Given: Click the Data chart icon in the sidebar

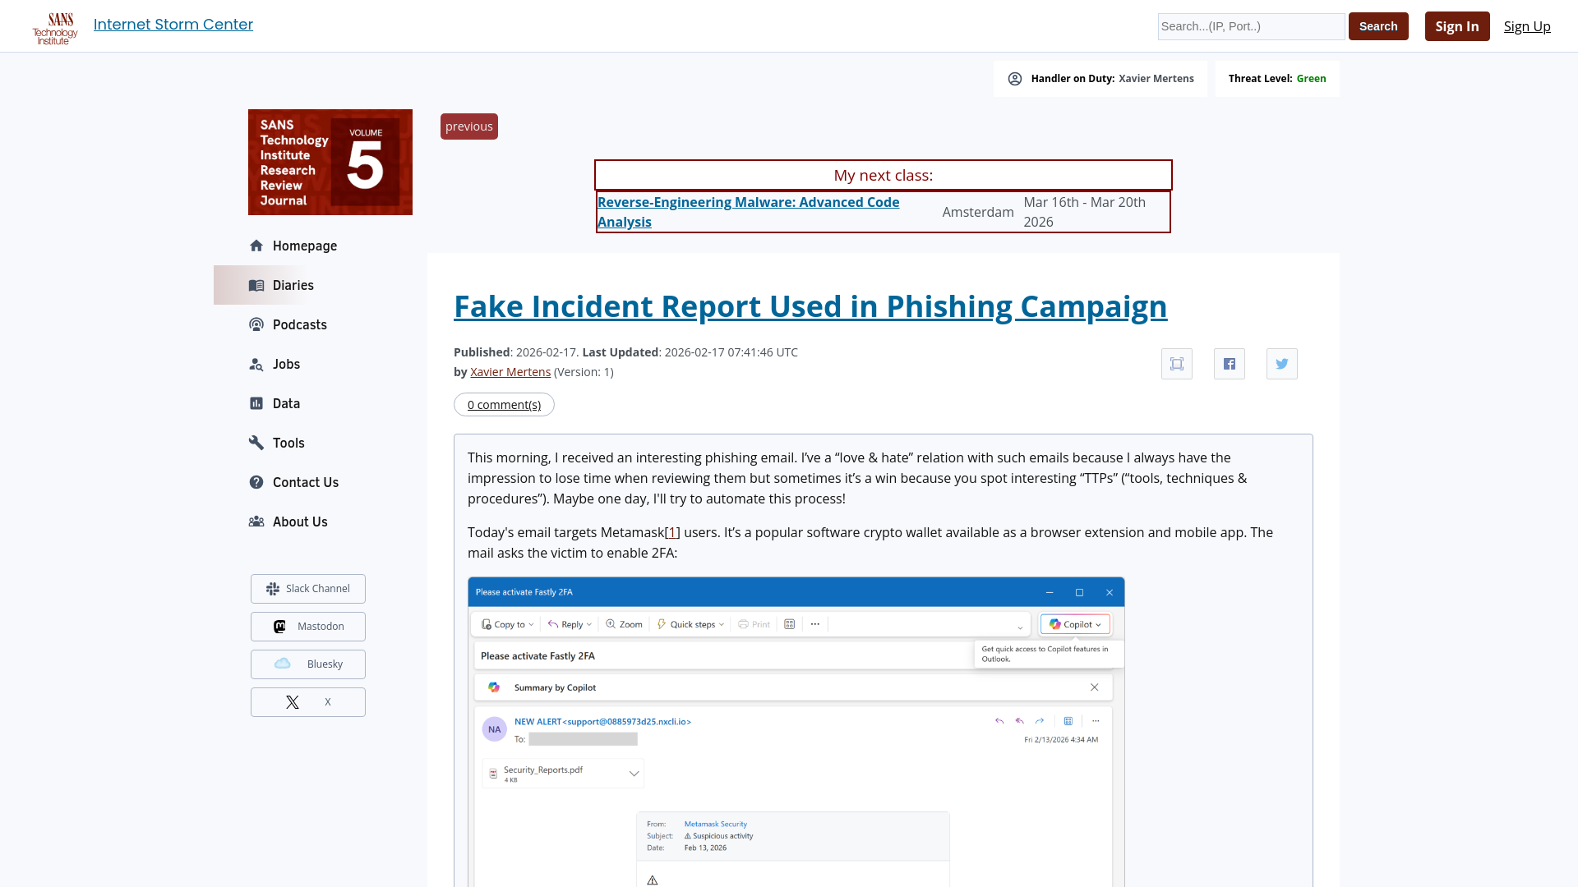Looking at the screenshot, I should coord(256,403).
